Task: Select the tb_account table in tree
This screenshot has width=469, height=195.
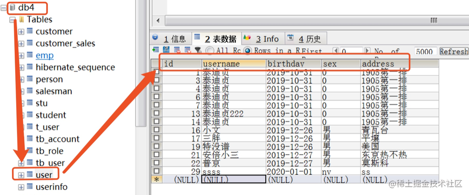Action: coord(57,139)
